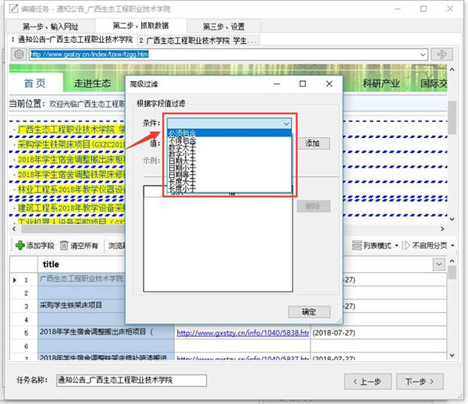This screenshot has height=404, width=468.
Task: Click the browser horizontal scrollbar left arrow
Action: click(x=14, y=229)
